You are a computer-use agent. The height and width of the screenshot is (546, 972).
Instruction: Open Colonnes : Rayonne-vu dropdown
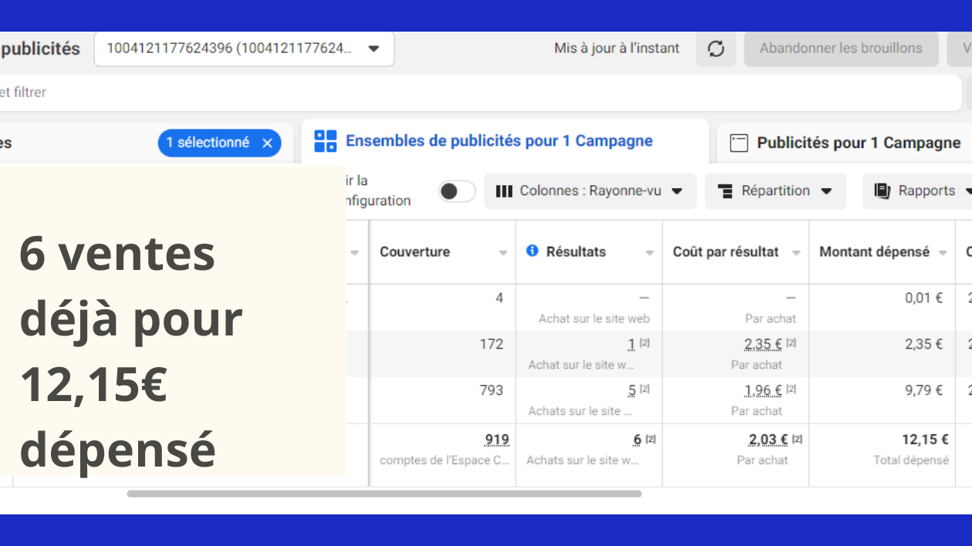click(x=590, y=191)
